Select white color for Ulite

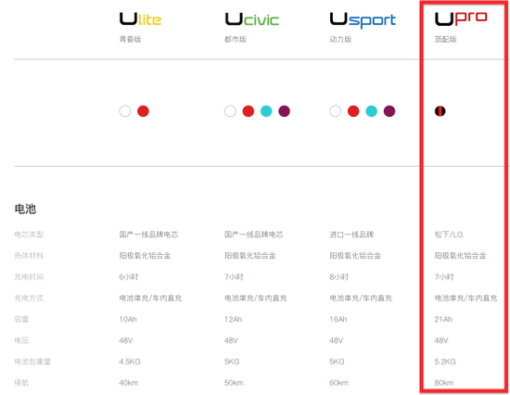coord(125,111)
